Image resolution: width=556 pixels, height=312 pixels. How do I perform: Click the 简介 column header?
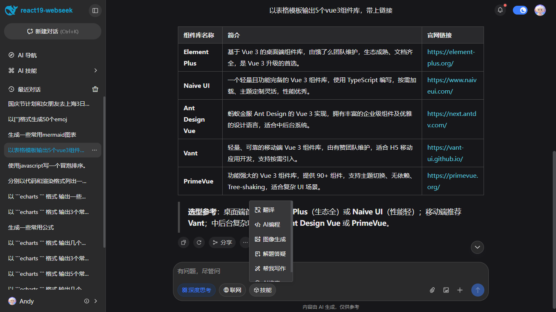point(322,35)
